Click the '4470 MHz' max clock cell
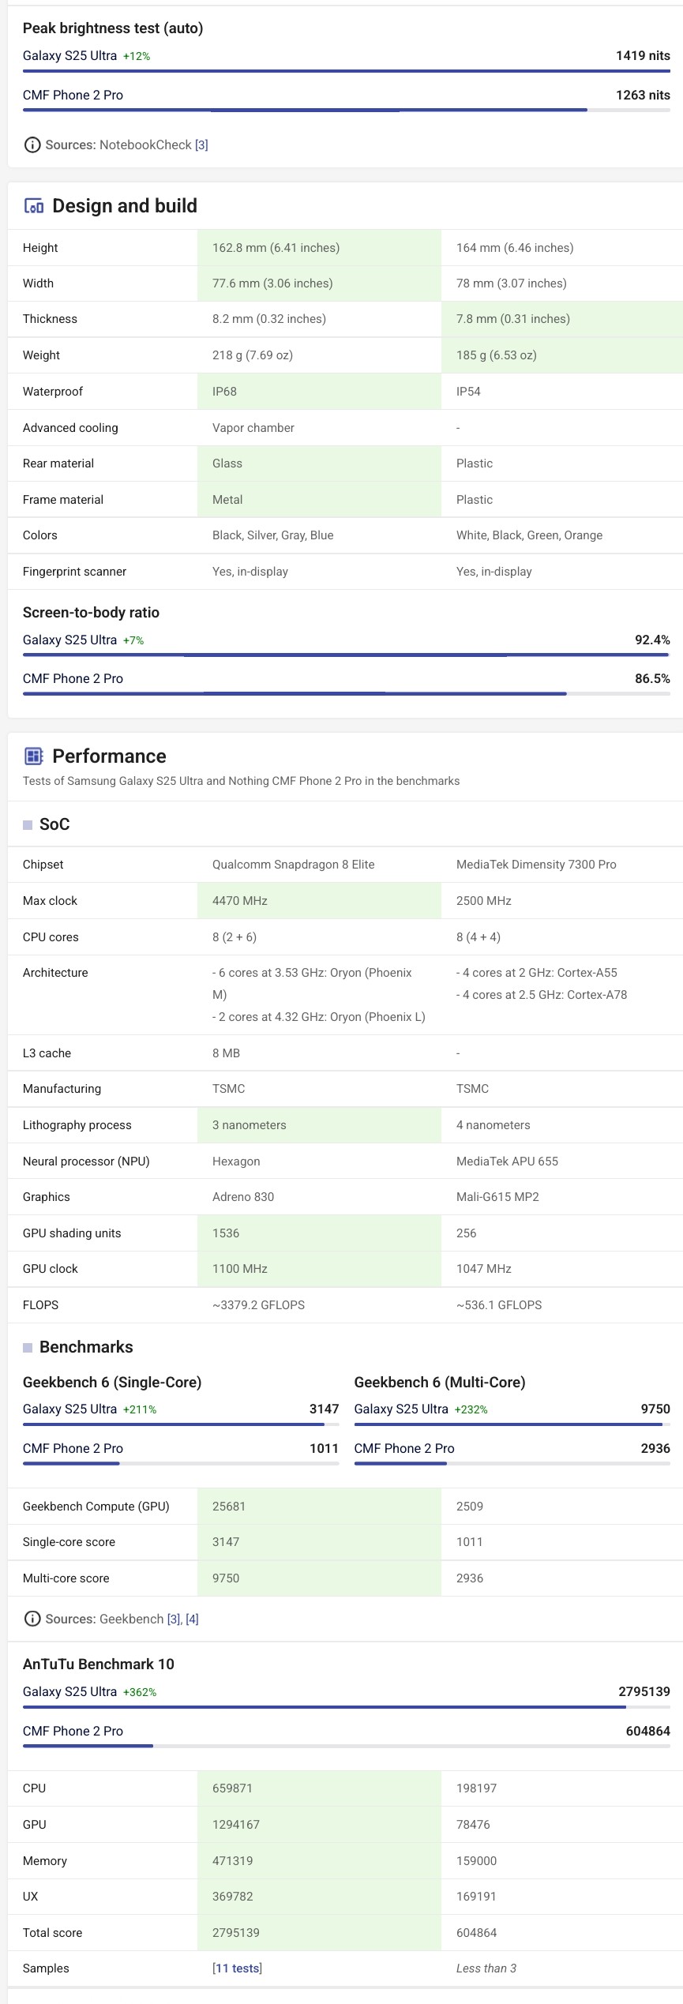This screenshot has height=2004, width=683. (x=319, y=901)
